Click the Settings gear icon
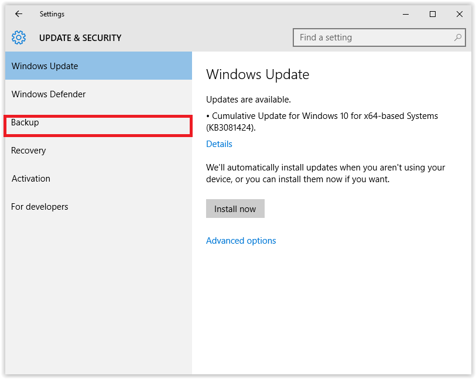This screenshot has width=476, height=379. click(x=19, y=37)
